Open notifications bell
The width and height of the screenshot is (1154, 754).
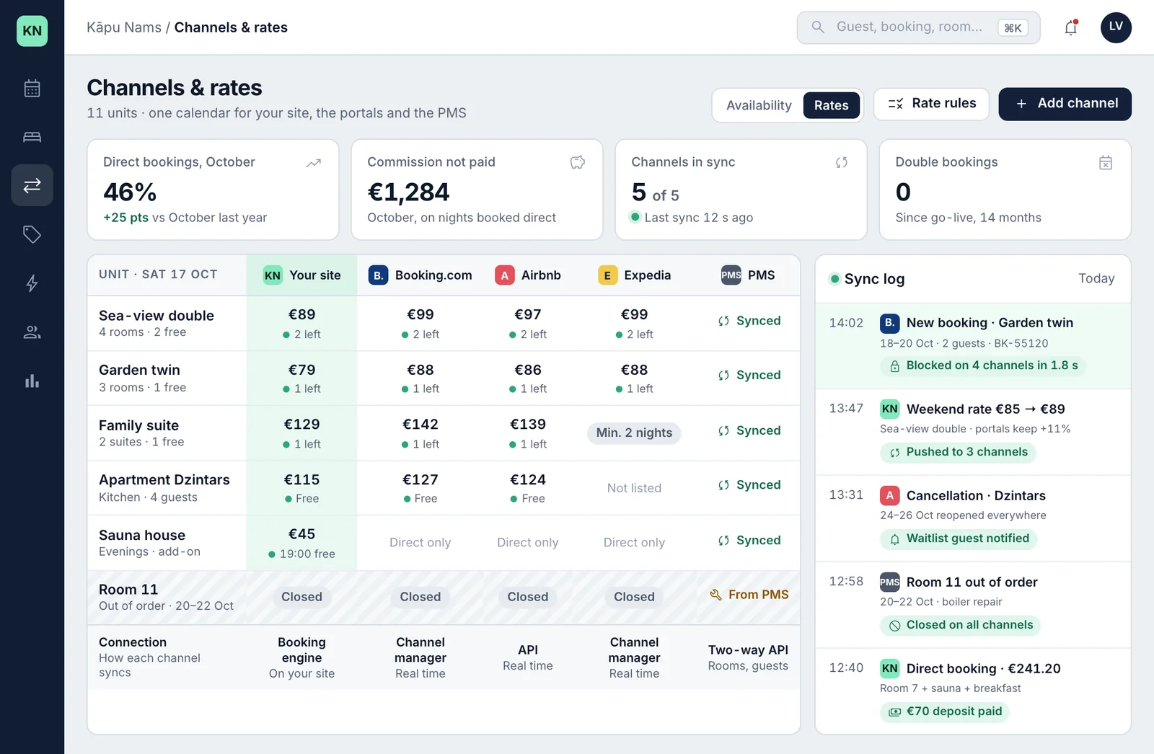(1071, 27)
